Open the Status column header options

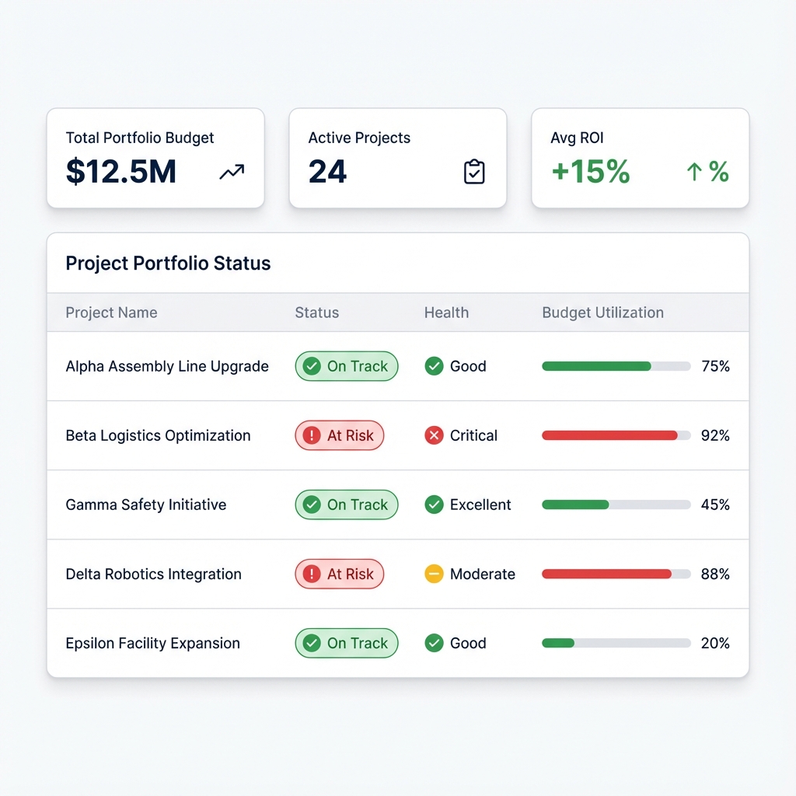coord(316,312)
